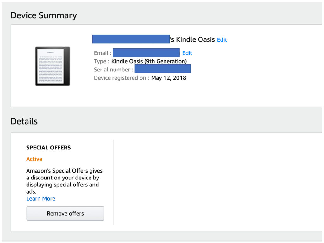Select the Kindle Oasis (9th Generation) type text

coord(149,61)
